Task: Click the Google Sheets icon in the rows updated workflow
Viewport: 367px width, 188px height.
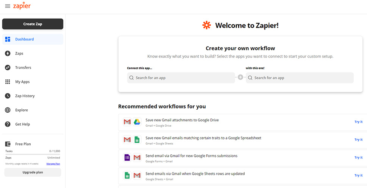Action: pyautogui.click(x=127, y=175)
